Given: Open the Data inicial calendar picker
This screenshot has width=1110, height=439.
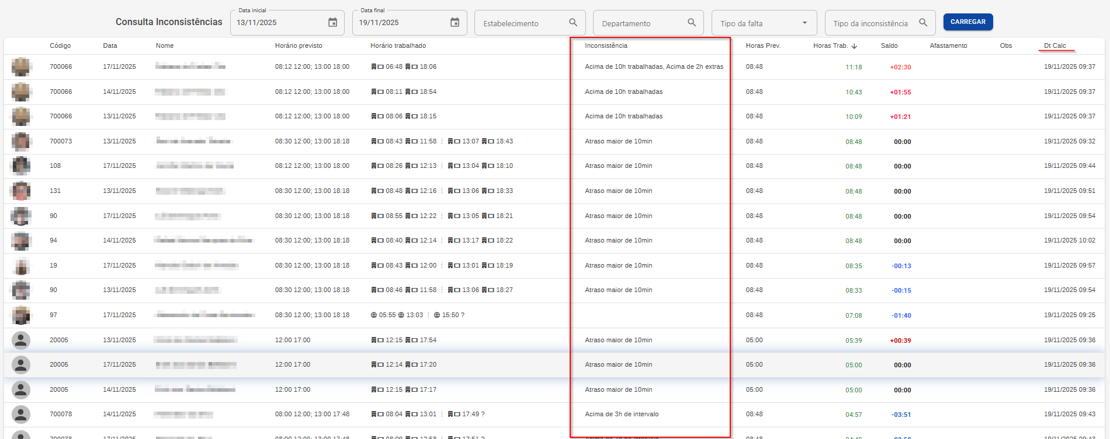Looking at the screenshot, I should tap(332, 23).
